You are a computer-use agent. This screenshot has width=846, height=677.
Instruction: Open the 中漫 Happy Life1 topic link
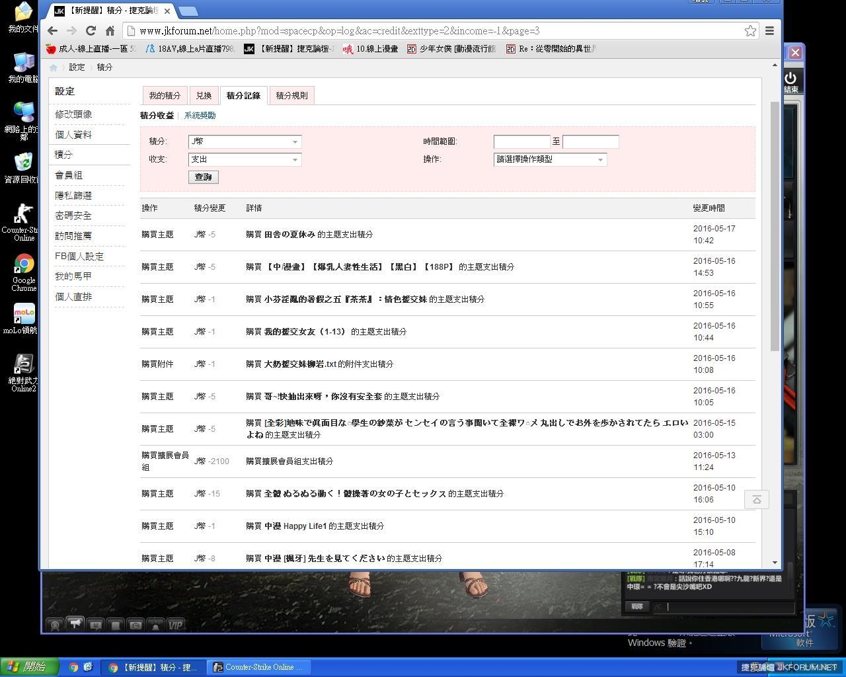[x=295, y=526]
